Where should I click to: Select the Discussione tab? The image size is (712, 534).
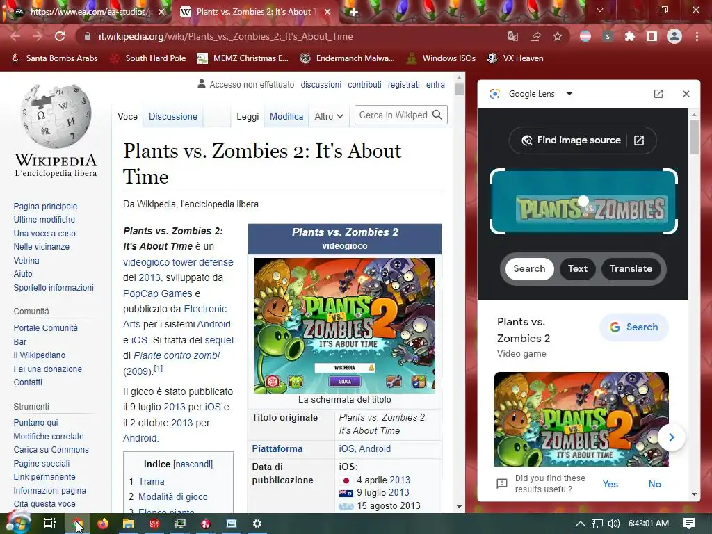[173, 116]
